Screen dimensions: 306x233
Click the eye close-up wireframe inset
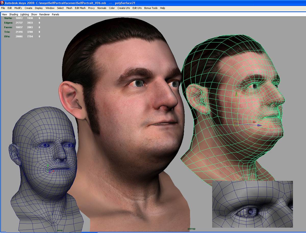[252, 204]
